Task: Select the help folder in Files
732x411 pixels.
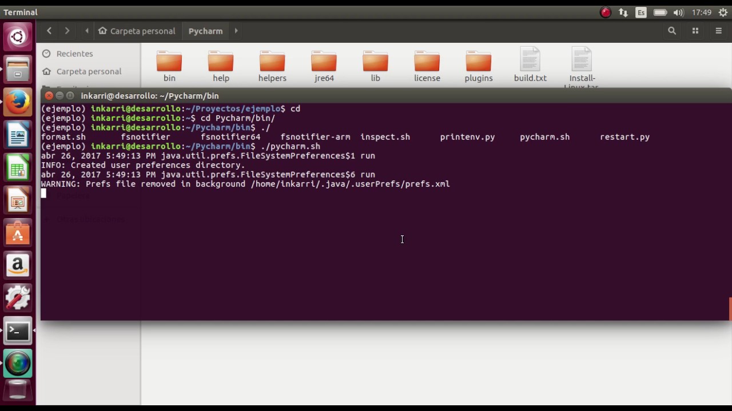Action: coord(221,66)
